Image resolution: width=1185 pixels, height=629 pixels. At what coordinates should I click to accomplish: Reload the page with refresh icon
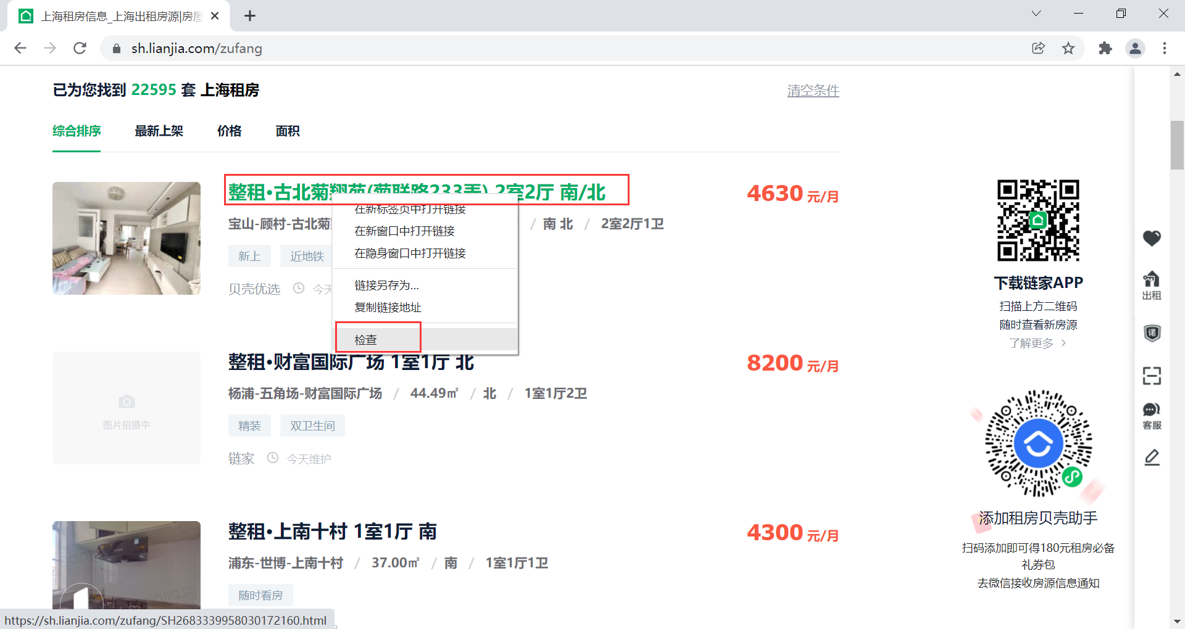[80, 48]
